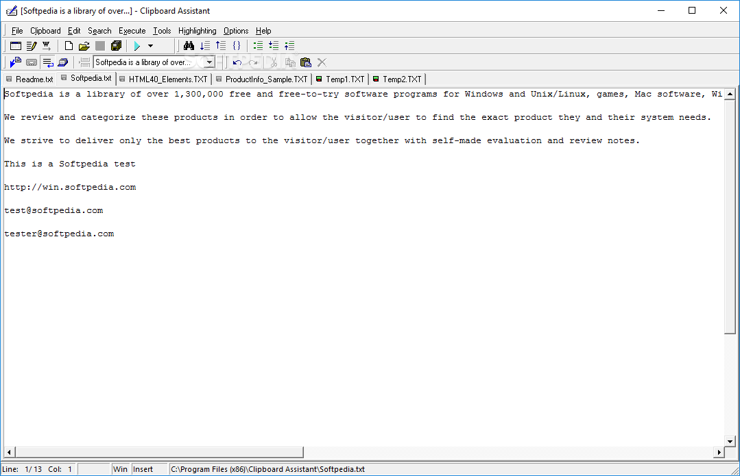Click the down arrow with lines toolbar icon

pos(205,46)
